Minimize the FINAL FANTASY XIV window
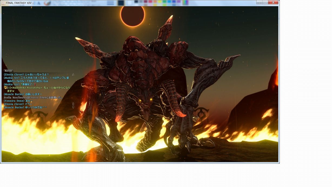The width and height of the screenshot is (332, 187). point(260,2)
